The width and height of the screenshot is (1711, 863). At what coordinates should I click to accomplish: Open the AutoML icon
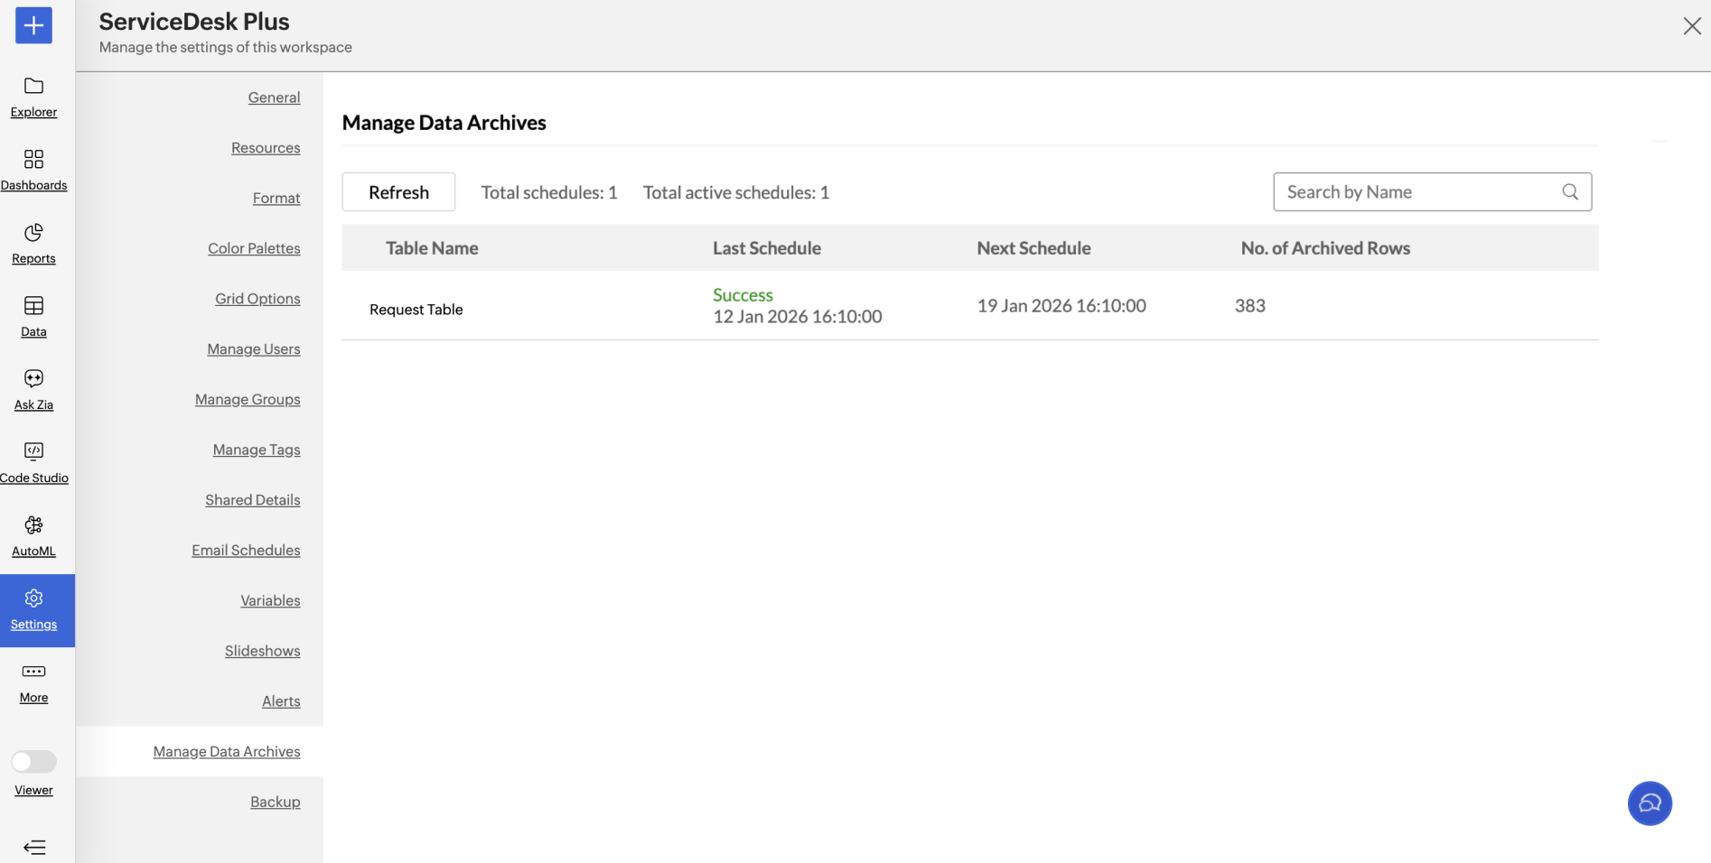point(33,525)
